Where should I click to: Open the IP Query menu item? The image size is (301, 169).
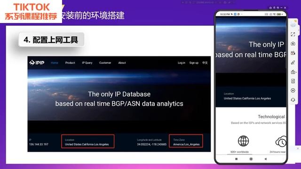pos(87,62)
